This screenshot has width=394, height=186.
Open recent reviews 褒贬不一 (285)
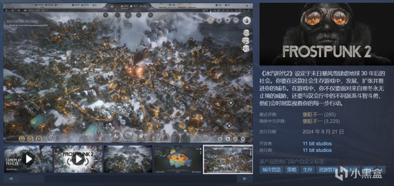click(x=319, y=115)
